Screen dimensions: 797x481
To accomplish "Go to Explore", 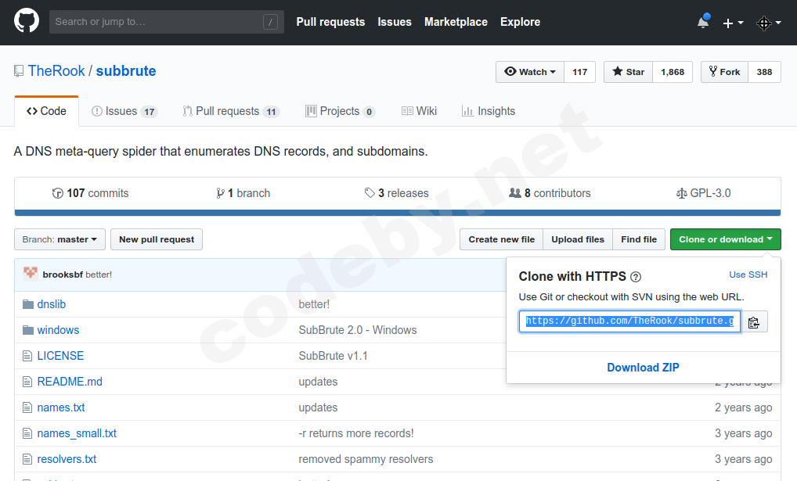I will click(x=520, y=22).
